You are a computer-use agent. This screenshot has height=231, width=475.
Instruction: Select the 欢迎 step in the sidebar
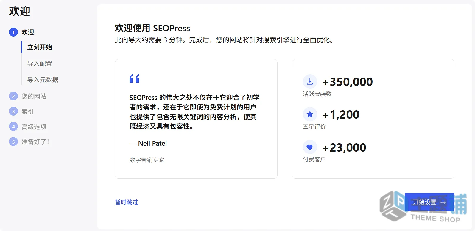[x=28, y=32]
